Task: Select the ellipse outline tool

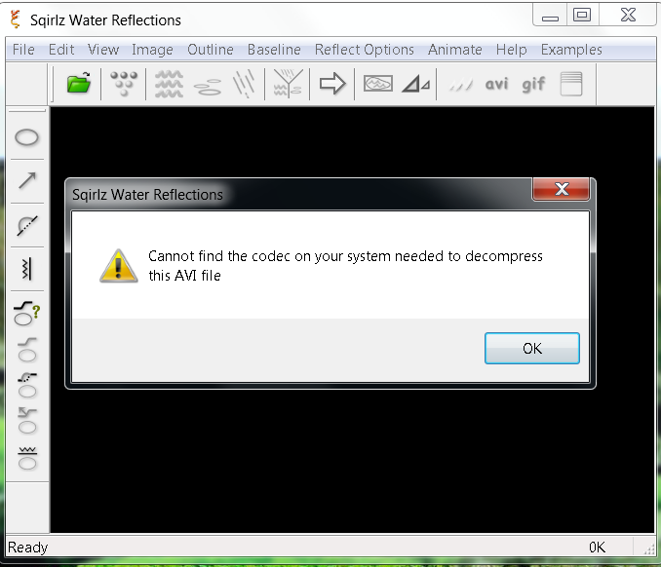Action: click(26, 137)
